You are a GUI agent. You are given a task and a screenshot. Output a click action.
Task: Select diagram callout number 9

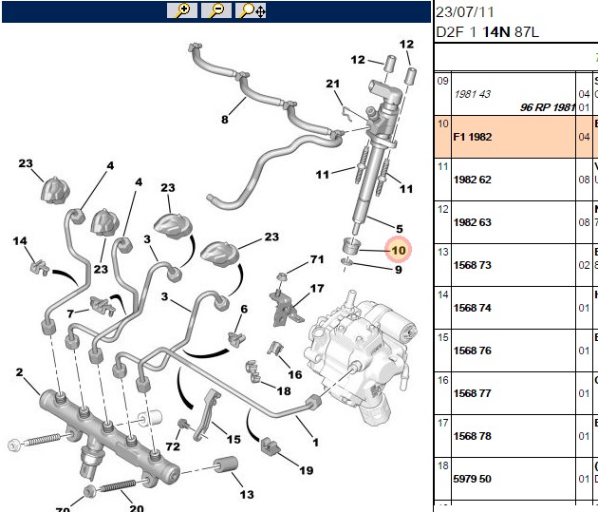[398, 270]
